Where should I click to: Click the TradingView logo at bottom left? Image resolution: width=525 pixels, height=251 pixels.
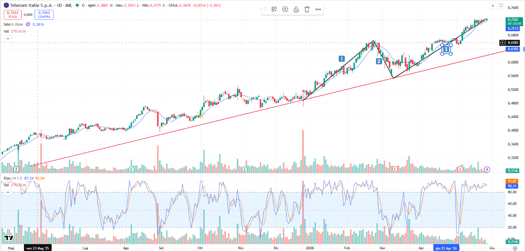(x=9, y=238)
